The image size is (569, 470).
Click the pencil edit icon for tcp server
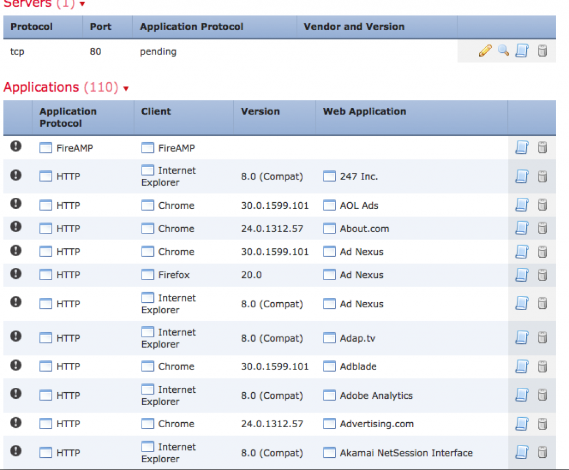(485, 51)
